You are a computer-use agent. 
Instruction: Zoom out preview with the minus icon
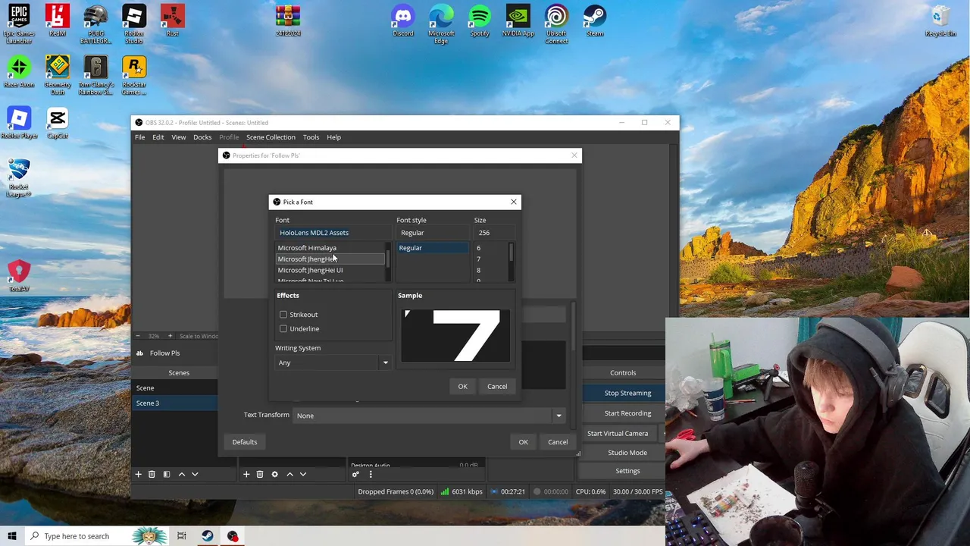coord(137,336)
